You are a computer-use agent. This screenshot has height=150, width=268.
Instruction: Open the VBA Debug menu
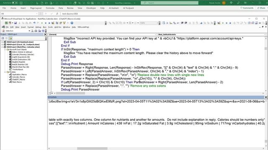pyautogui.click(x=38, y=27)
